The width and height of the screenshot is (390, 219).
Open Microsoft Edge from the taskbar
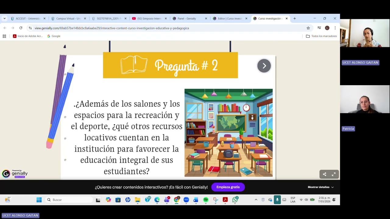[157, 200]
